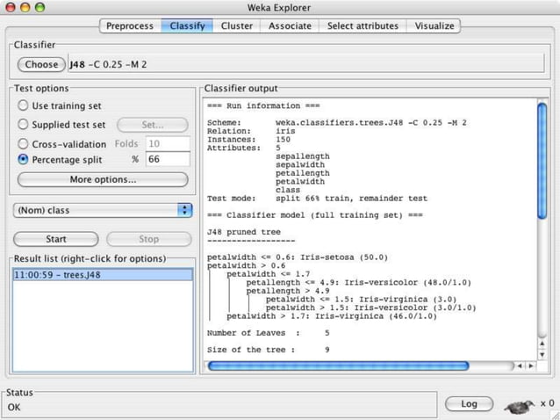Click Choose to pick a classifier
Viewport: 560px width, 420px height.
tap(41, 64)
